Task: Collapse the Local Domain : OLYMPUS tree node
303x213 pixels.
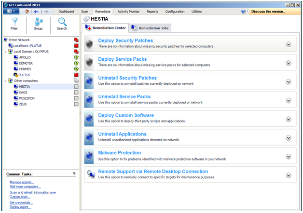Action: click(5, 52)
